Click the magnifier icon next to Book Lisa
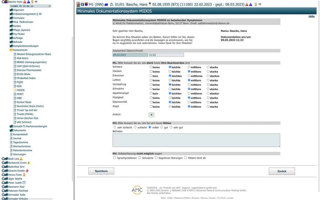The width and height of the screenshot is (320, 200). (4, 158)
